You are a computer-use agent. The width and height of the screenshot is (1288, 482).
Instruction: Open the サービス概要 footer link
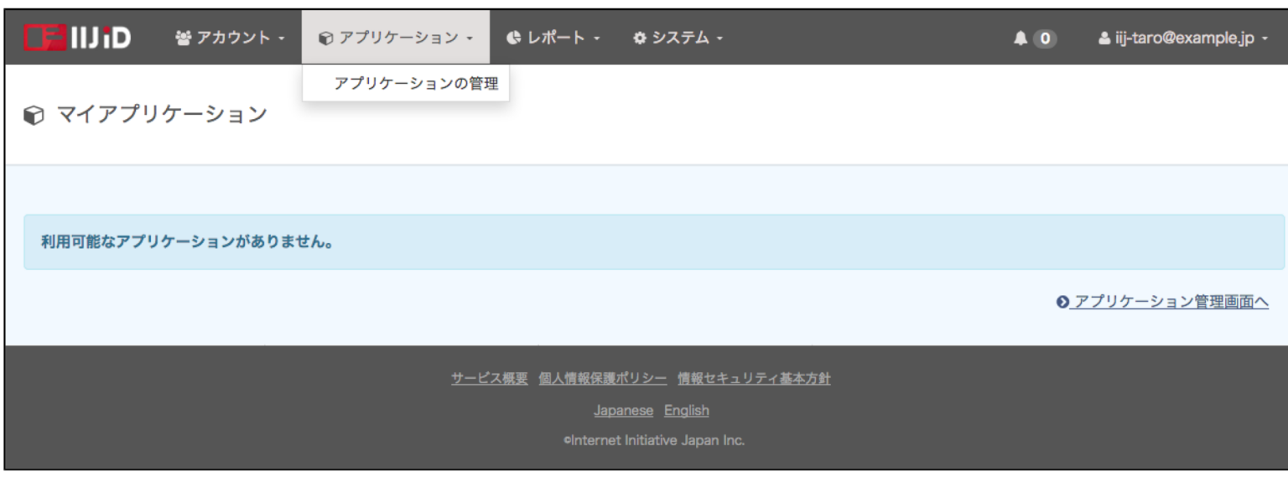click(489, 378)
